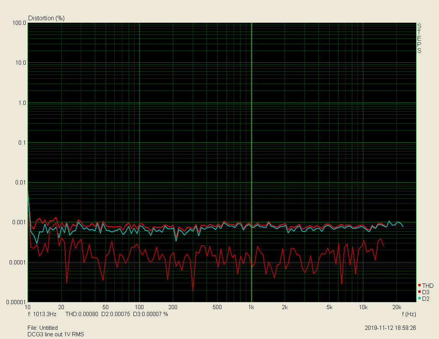Click the 10k frequency axis label
439x339 pixels.
coord(363,307)
